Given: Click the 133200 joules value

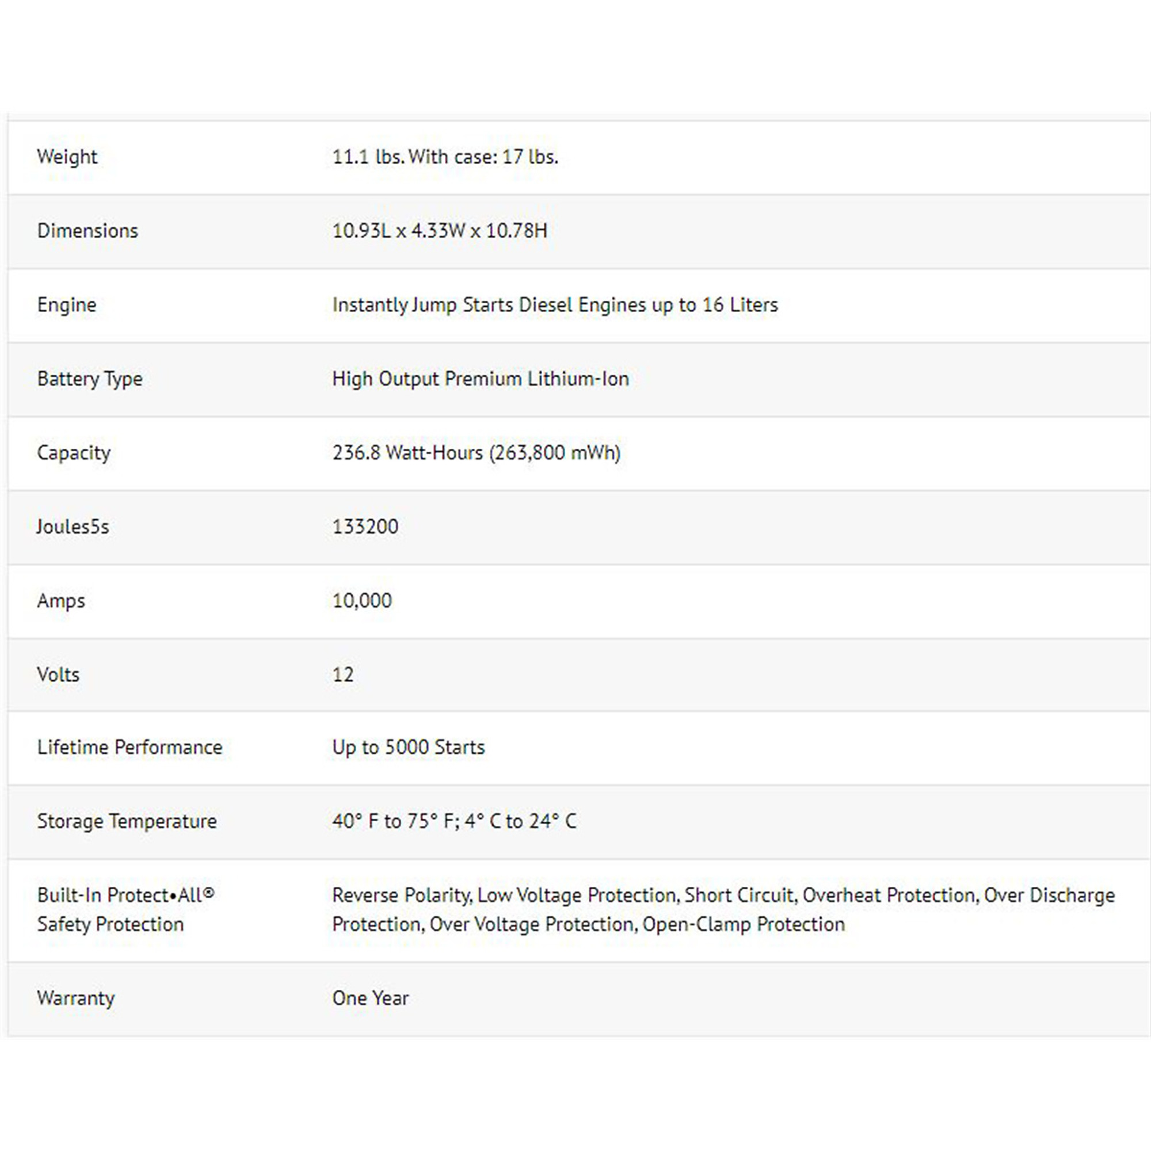Looking at the screenshot, I should (x=365, y=527).
